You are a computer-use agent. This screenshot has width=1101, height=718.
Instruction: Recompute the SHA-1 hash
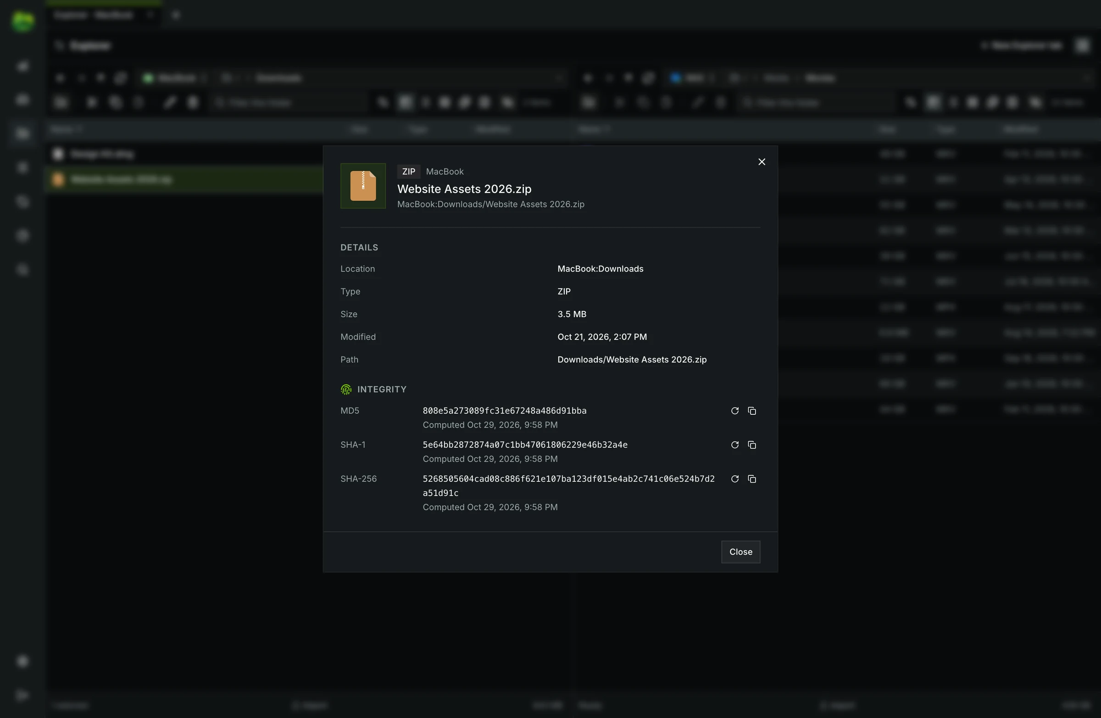click(734, 445)
